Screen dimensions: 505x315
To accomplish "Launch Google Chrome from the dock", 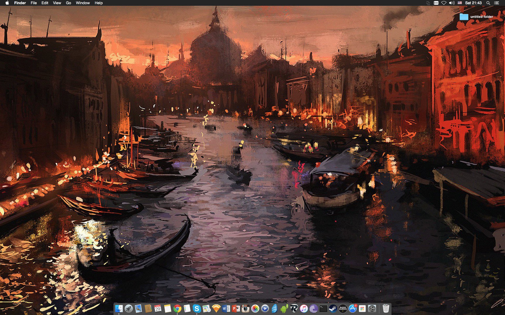I will click(177, 309).
